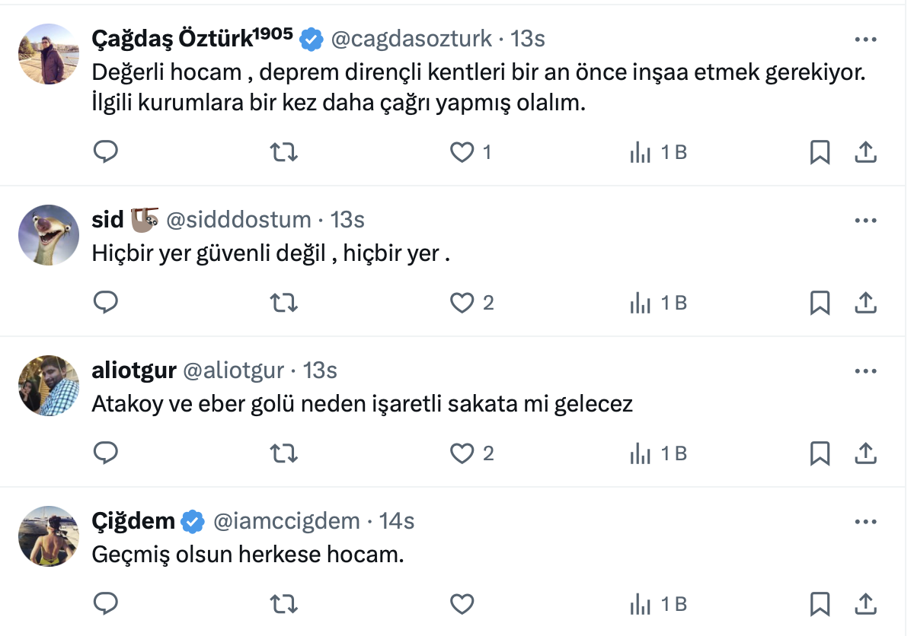The width and height of the screenshot is (914, 636).
Task: Click sid's display name
Action: tap(107, 220)
